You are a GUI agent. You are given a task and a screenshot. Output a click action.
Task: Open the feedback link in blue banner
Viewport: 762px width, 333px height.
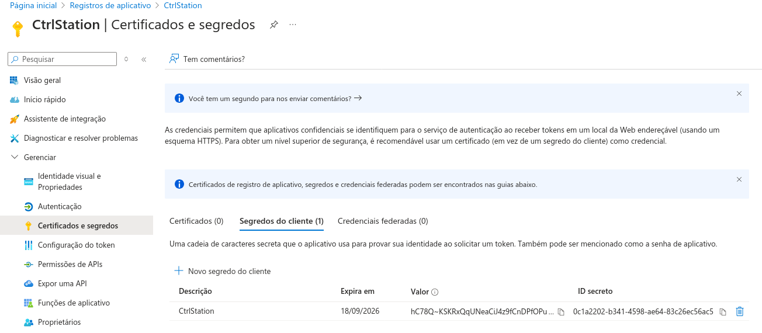pos(275,99)
